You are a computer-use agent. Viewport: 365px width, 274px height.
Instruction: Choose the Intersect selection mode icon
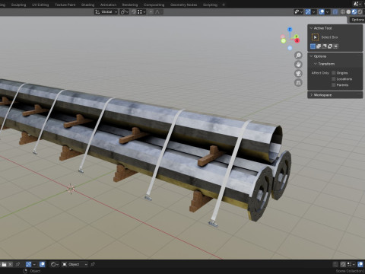point(336,46)
